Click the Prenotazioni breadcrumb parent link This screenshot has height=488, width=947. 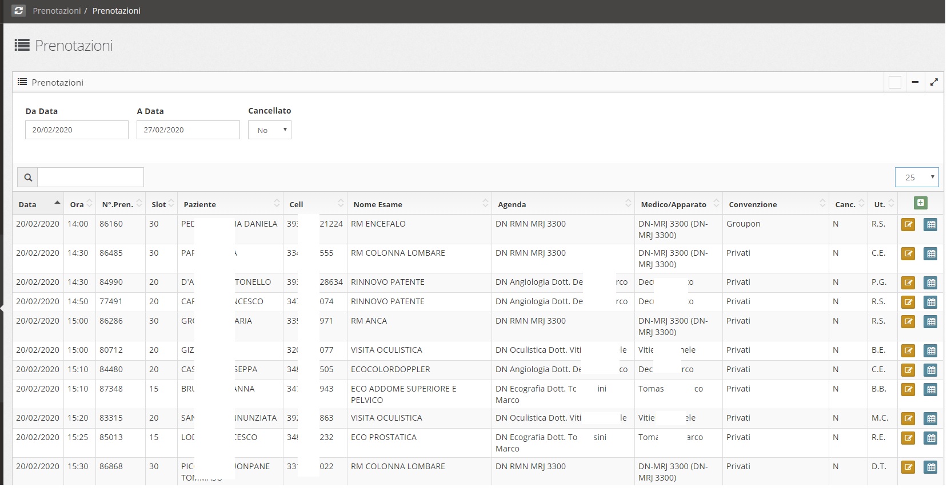57,11
